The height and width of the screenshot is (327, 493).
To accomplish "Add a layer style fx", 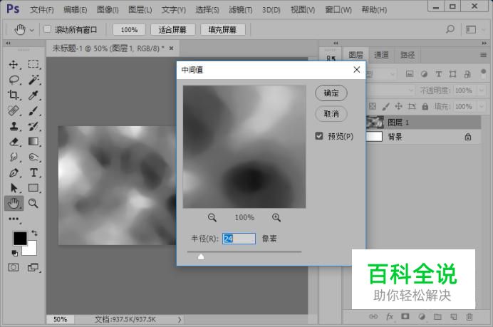I will pyautogui.click(x=390, y=316).
